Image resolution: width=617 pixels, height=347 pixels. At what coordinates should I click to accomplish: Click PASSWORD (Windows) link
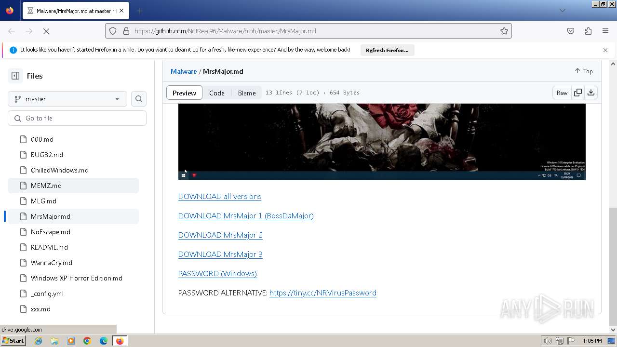pyautogui.click(x=217, y=274)
